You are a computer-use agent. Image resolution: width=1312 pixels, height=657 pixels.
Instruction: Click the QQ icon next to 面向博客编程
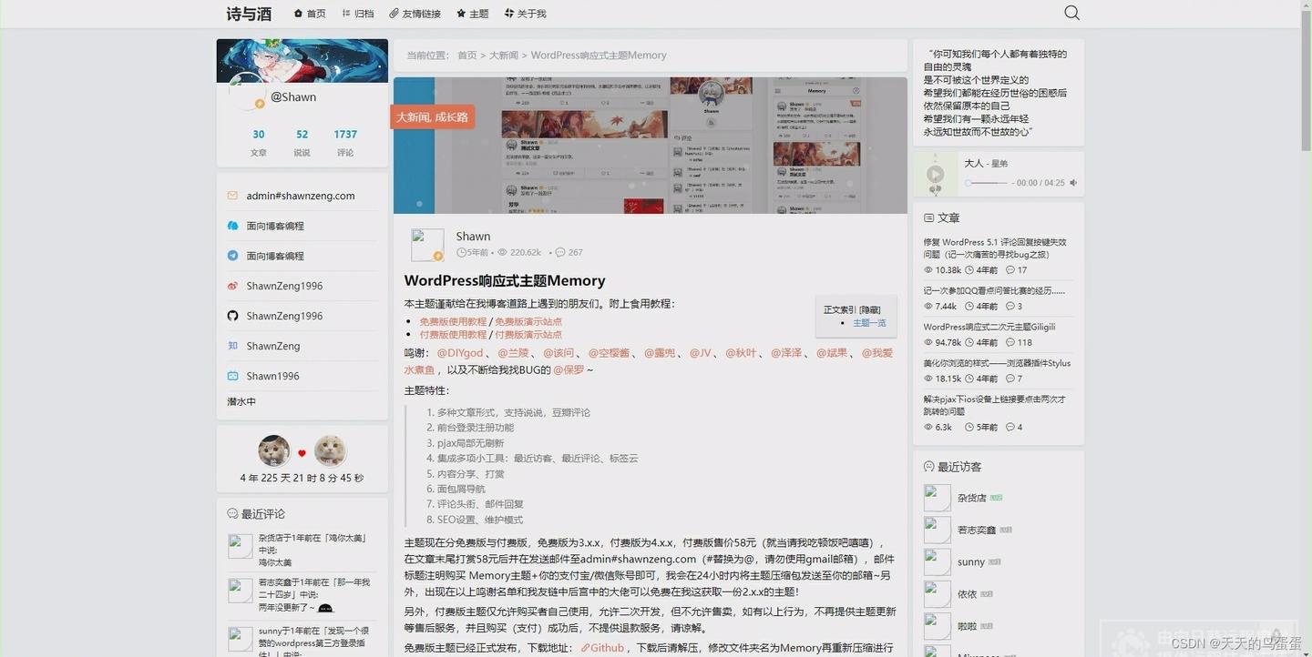[233, 226]
